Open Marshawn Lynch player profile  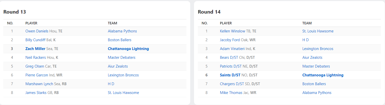tap(39, 84)
